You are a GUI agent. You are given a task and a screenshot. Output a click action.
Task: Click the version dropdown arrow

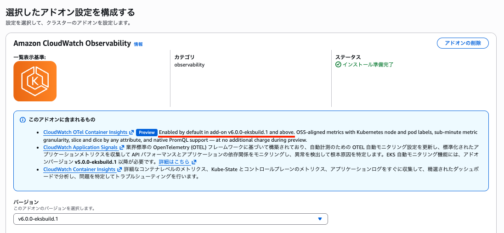coord(320,219)
